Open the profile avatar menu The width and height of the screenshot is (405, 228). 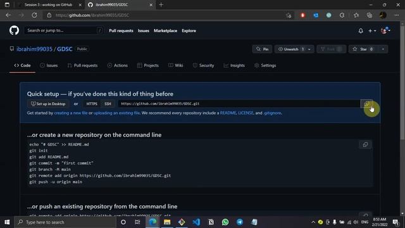point(385,30)
